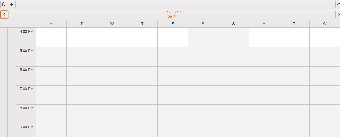Go to the previous date range
This screenshot has height=137, width=340.
(4, 14)
